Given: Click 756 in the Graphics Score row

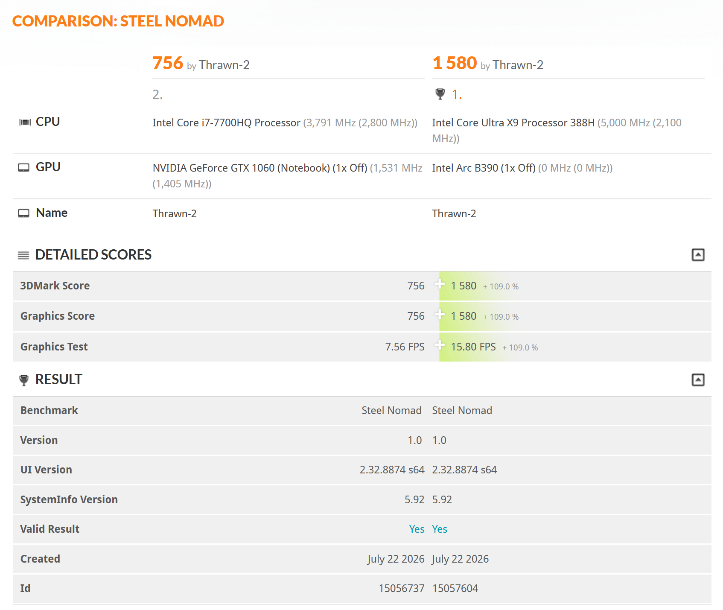Looking at the screenshot, I should pos(416,316).
